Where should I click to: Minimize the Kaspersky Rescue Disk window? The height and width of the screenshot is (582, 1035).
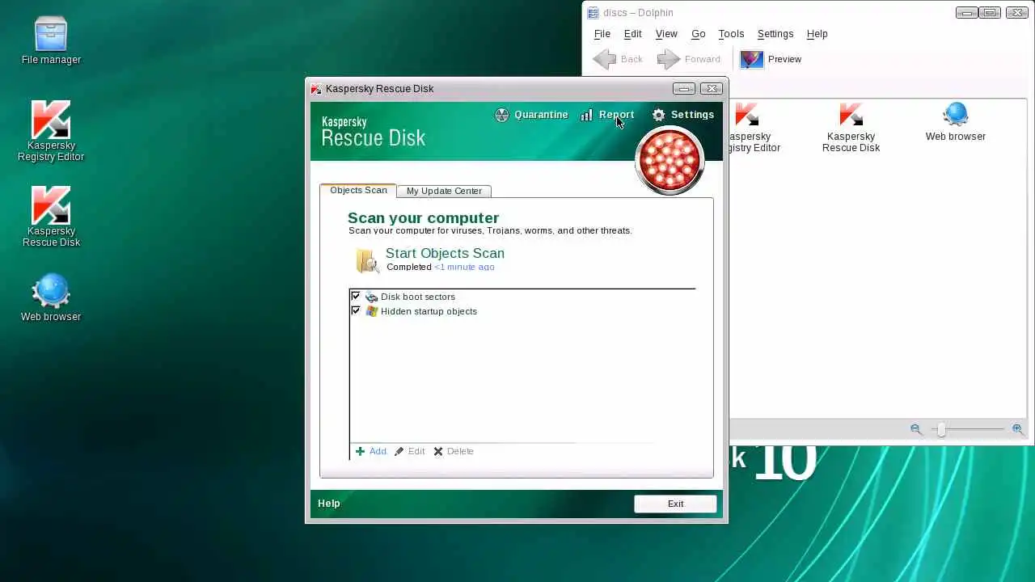(684, 89)
